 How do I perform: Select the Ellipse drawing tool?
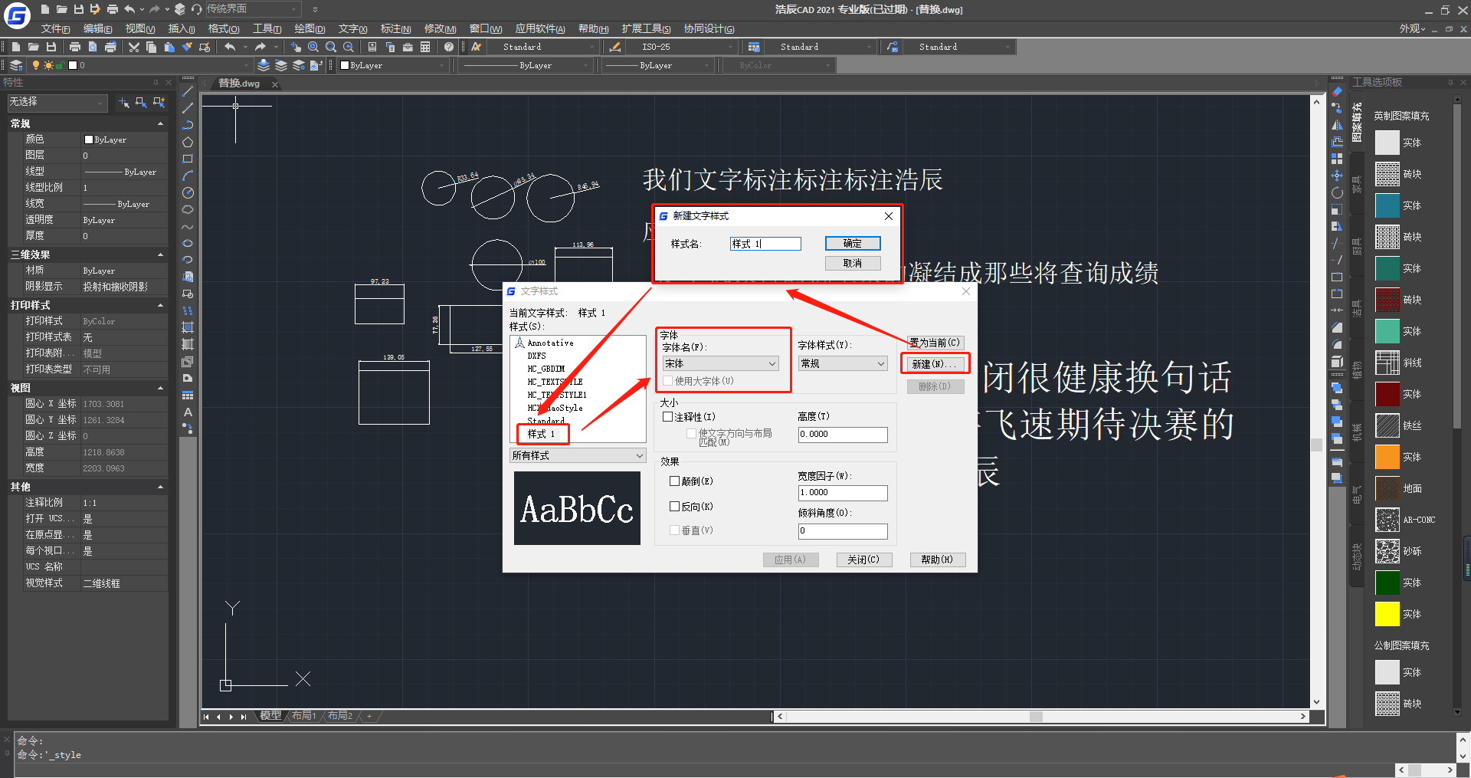tap(188, 243)
